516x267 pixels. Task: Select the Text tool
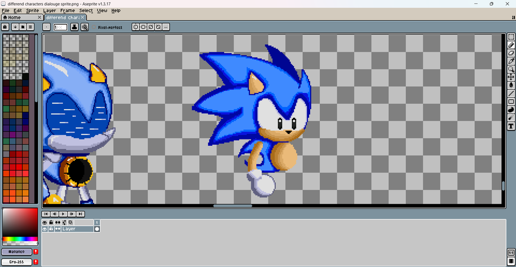tap(511, 126)
